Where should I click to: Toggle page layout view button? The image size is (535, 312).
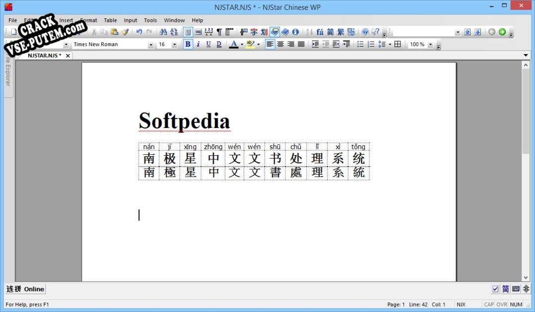coord(188,32)
